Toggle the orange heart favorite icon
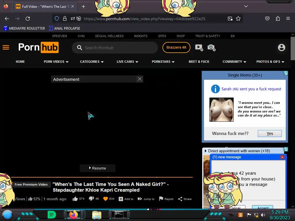 (105, 199)
